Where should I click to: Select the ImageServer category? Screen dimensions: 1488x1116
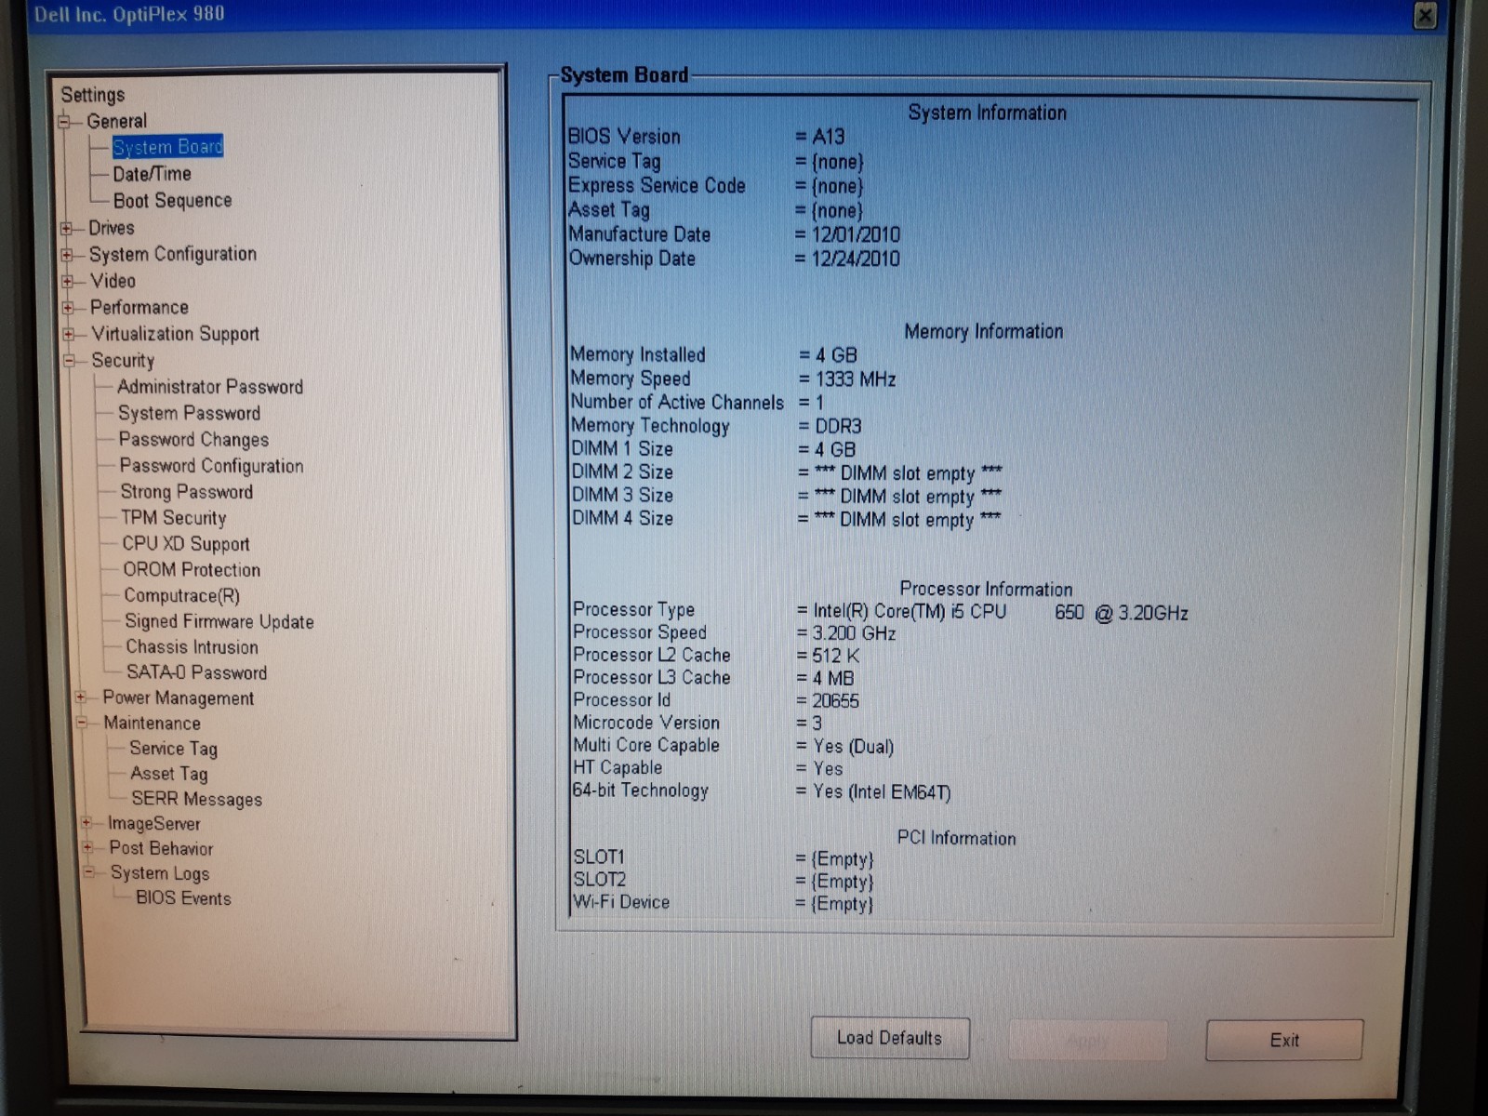point(154,824)
